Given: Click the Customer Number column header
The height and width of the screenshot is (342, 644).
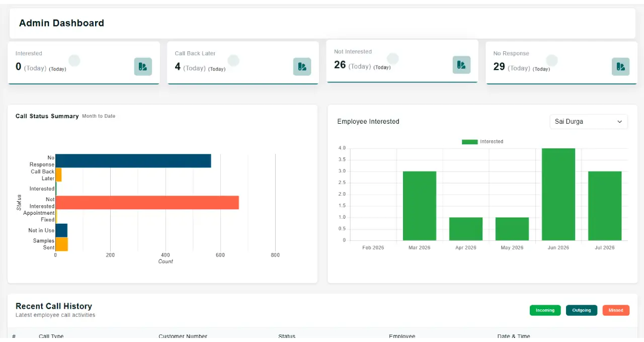Looking at the screenshot, I should pos(183,336).
